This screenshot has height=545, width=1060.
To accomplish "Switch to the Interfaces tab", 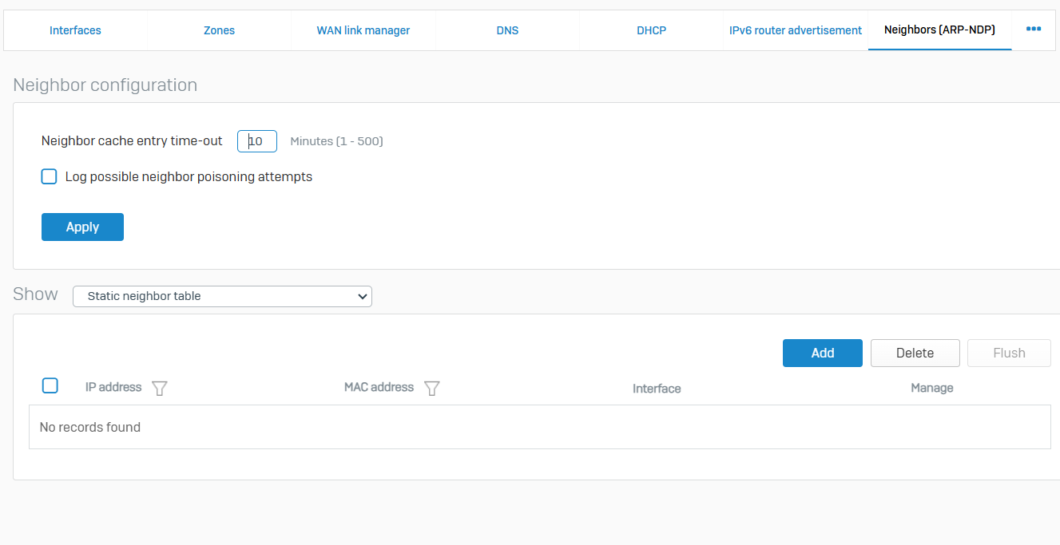I will pyautogui.click(x=75, y=30).
